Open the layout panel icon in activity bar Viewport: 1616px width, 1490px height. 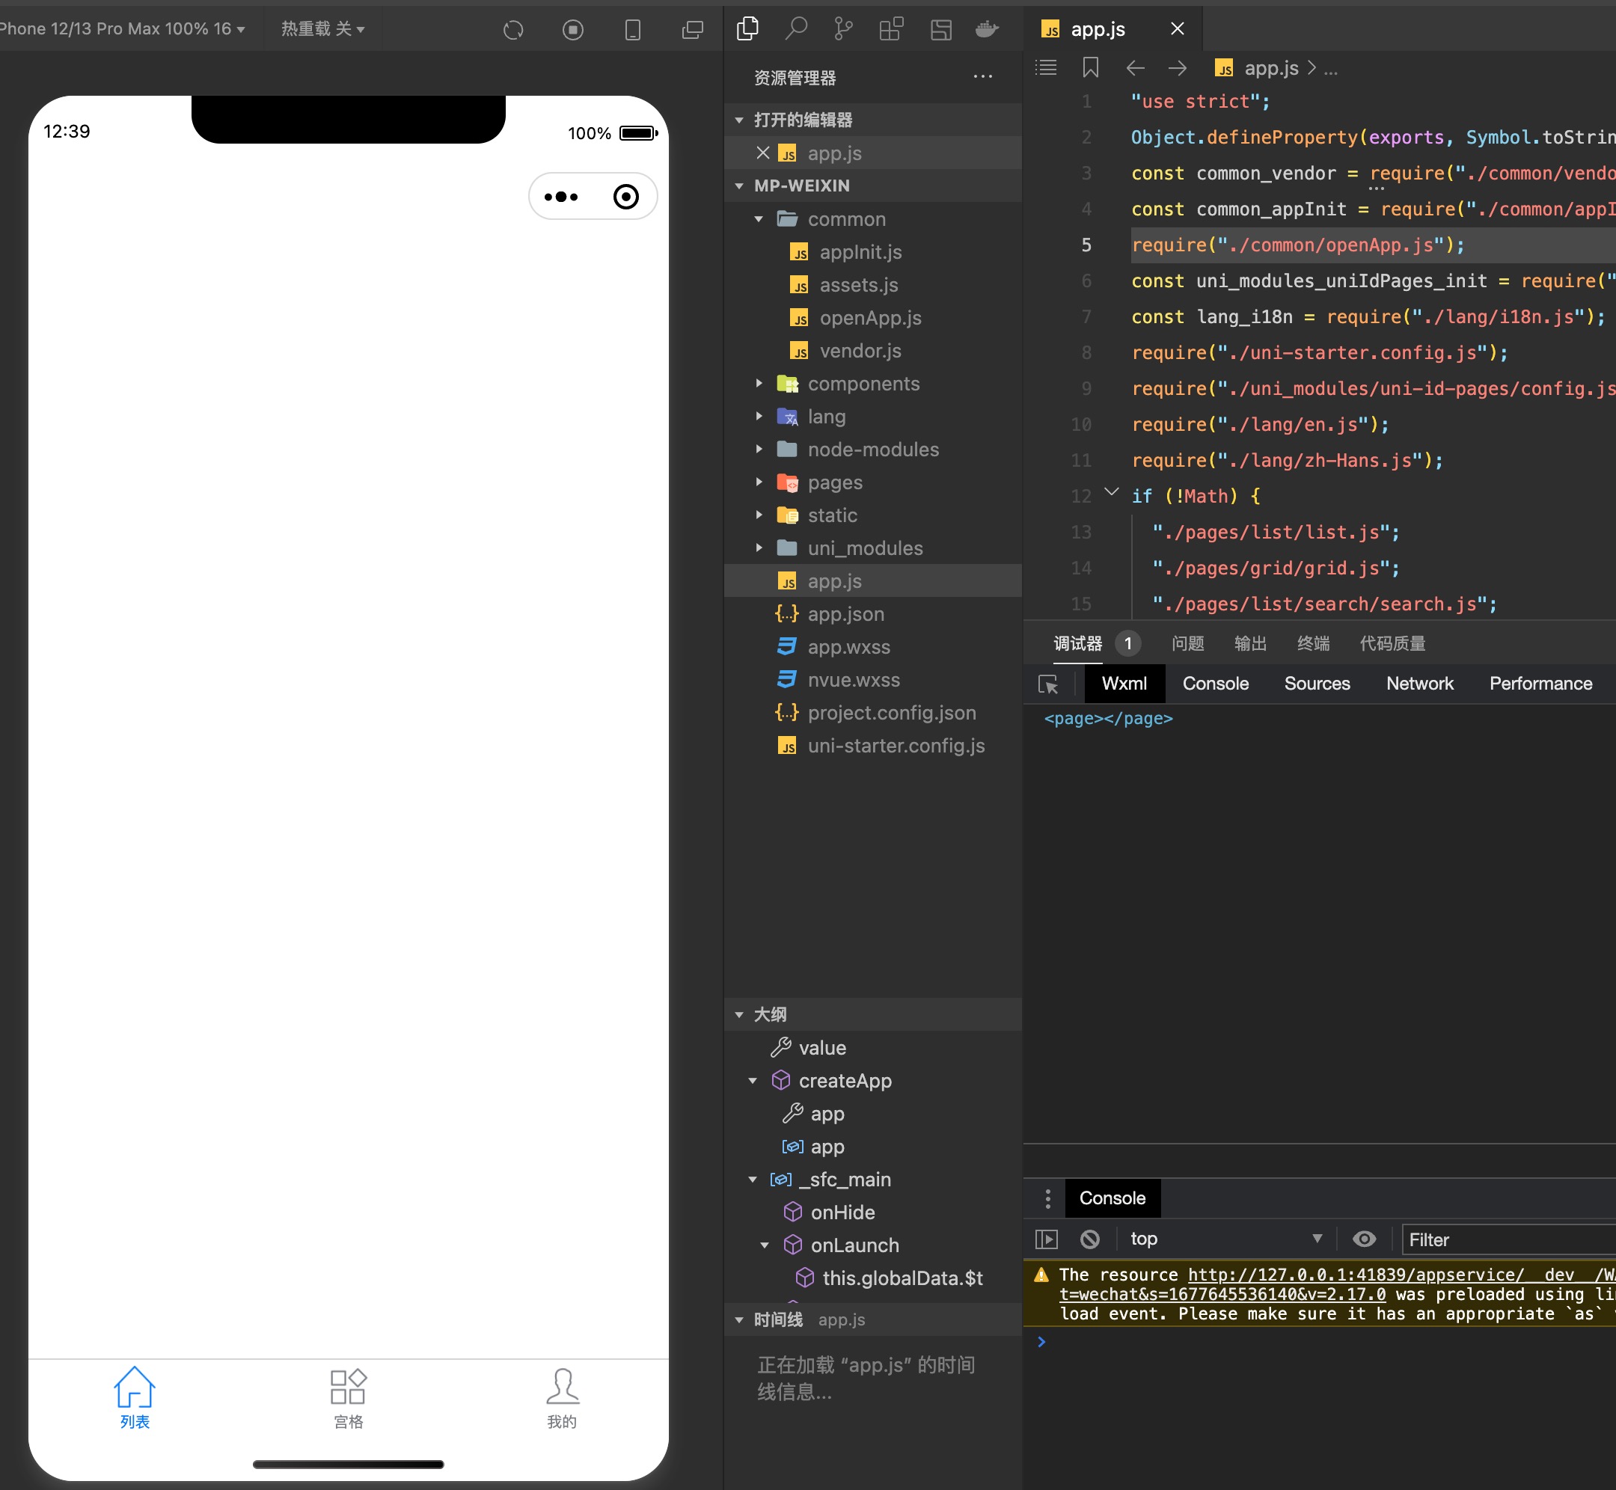[x=940, y=29]
